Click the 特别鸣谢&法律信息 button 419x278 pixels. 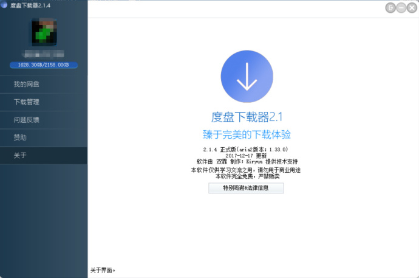[x=246, y=188]
